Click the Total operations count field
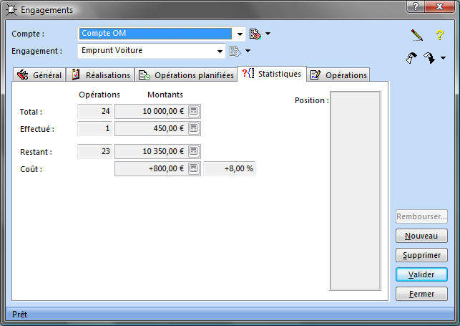The image size is (460, 326). (x=94, y=111)
